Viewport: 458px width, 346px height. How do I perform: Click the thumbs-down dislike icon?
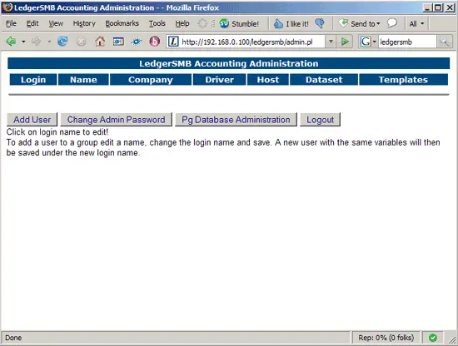coord(320,23)
